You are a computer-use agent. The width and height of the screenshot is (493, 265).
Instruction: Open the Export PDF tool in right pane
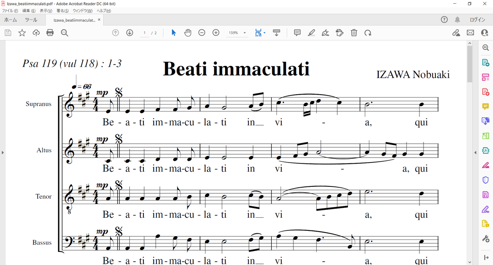tap(485, 63)
